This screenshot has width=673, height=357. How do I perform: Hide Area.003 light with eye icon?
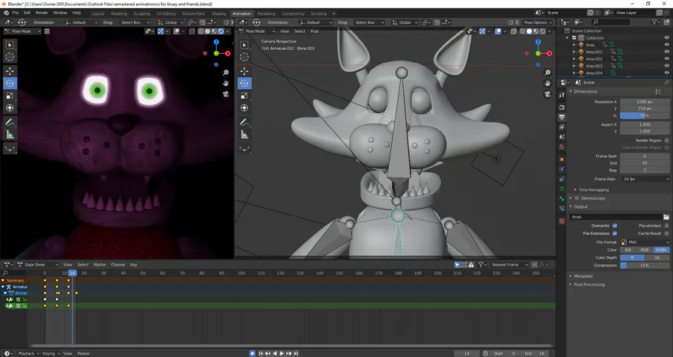click(x=666, y=66)
